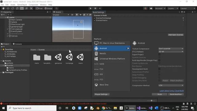Toggle Pivot handle position
Image resolution: width=197 pixels, height=111 pixels.
coord(39,8)
